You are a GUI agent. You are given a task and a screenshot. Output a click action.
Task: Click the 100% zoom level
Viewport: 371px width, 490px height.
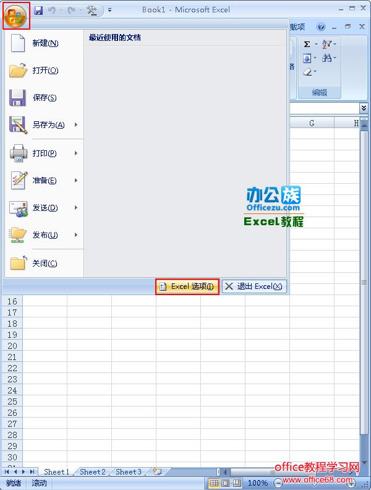point(258,483)
